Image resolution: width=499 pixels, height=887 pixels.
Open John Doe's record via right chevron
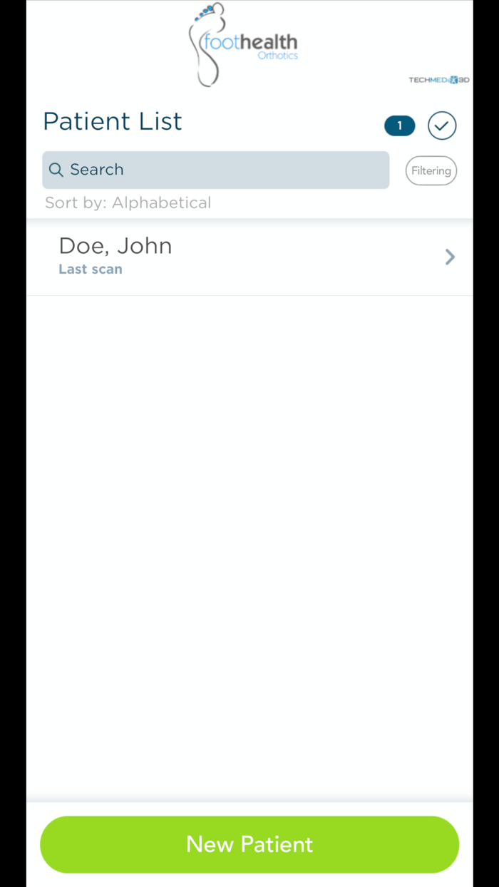[450, 257]
